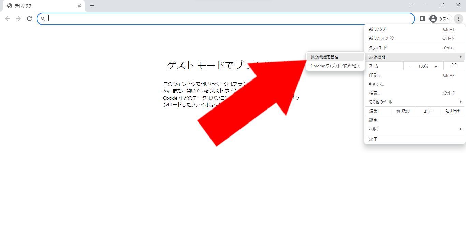Click the コピー button
The height and width of the screenshot is (246, 466).
(428, 111)
